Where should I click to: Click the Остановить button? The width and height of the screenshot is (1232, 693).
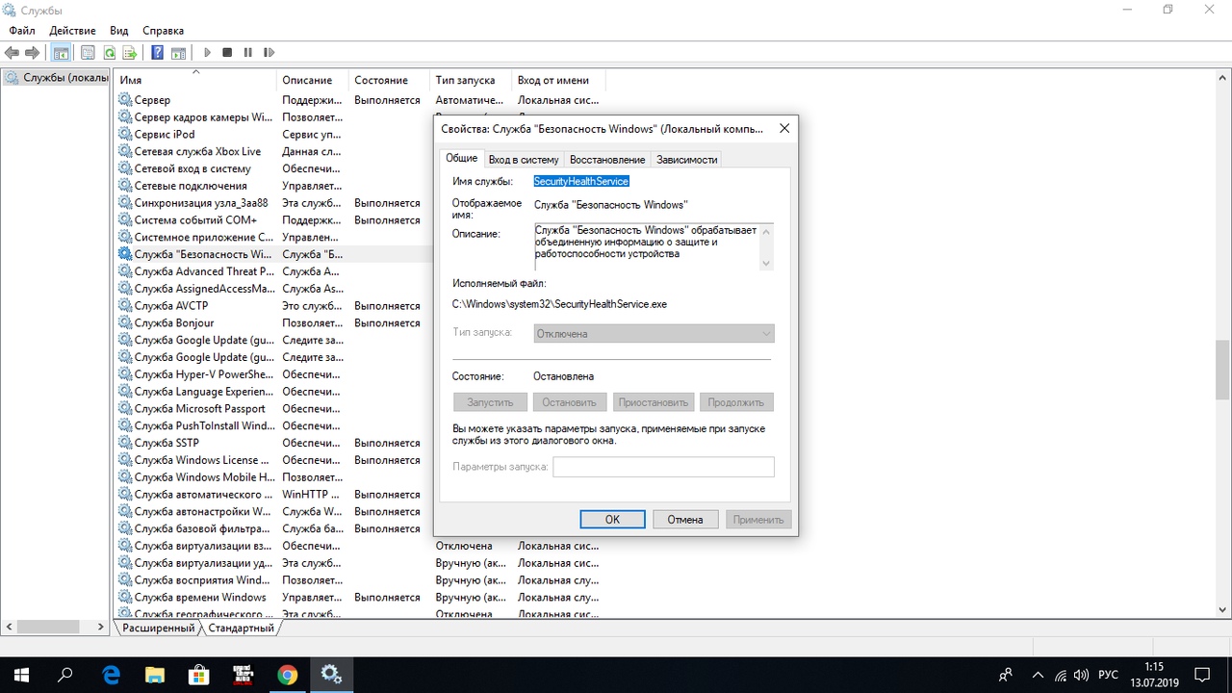point(569,402)
